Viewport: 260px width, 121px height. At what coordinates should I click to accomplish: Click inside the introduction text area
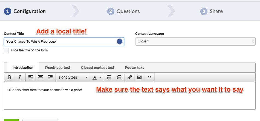130,96
